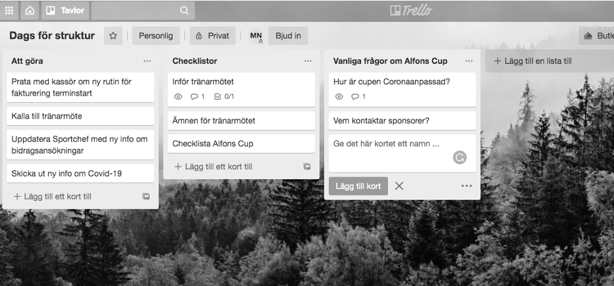Viewport: 614px width, 286px height.
Task: Click template icon in Checklistor list
Action: (x=307, y=167)
